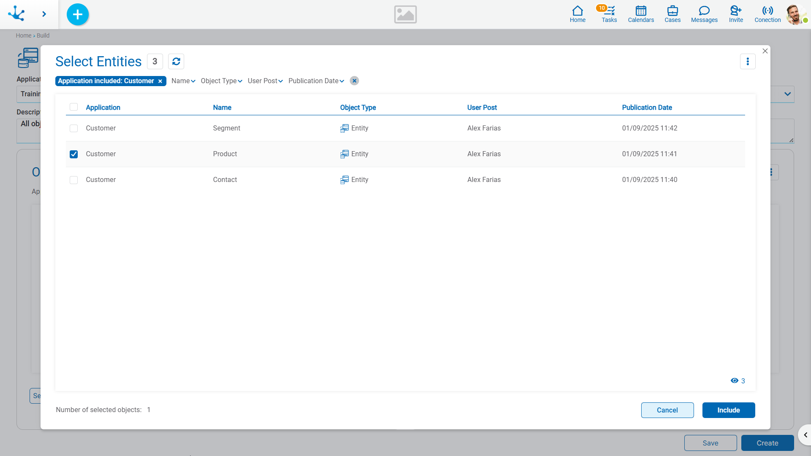Open Messages from the top bar

(704, 14)
